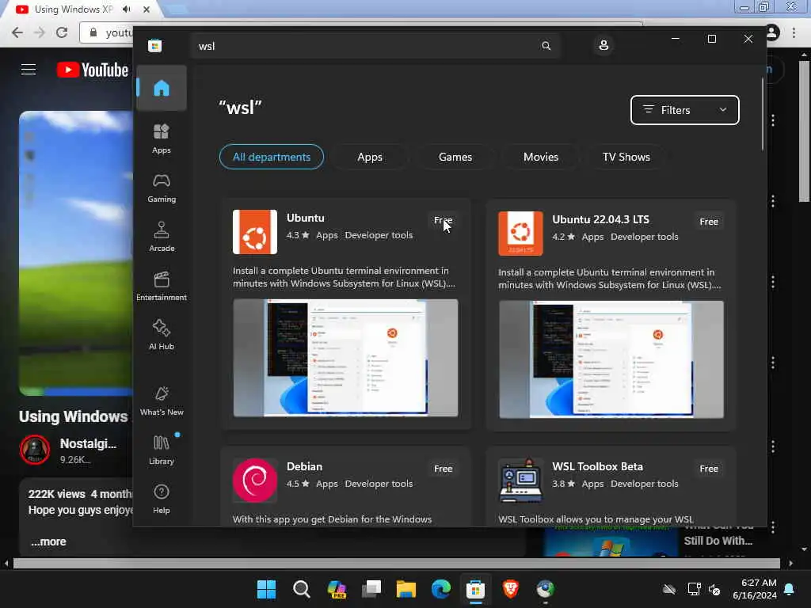Screen dimensions: 811x608
Task: Click Free button on Ubuntu 22.04.3 LTS card
Action: [x=709, y=222]
